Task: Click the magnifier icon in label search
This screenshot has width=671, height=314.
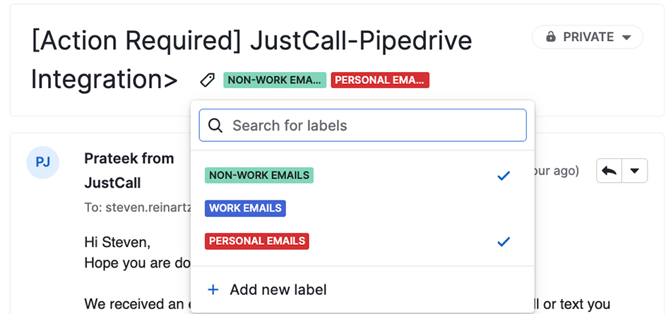Action: [x=215, y=126]
